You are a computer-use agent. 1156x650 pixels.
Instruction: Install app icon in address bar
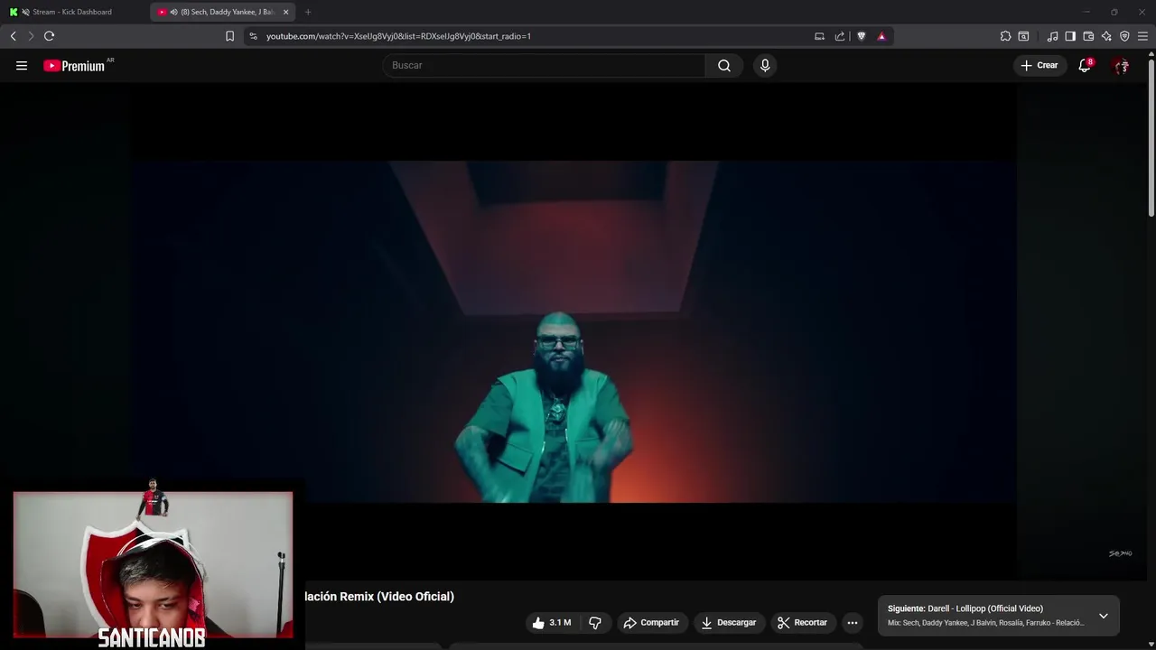(819, 36)
